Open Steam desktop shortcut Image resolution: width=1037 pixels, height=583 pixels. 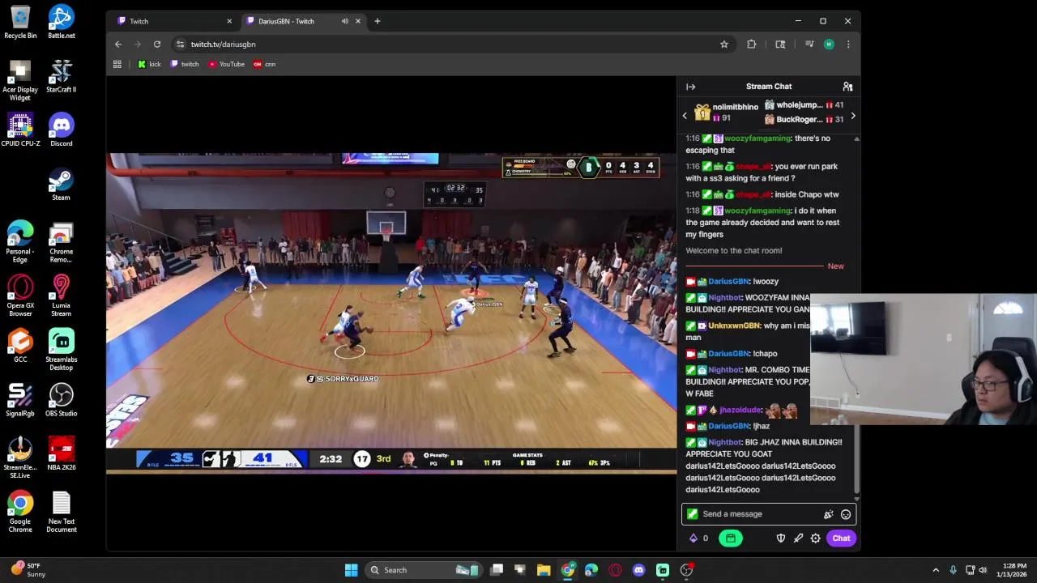[61, 184]
